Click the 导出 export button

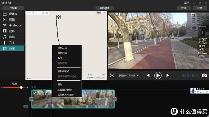[183, 8]
